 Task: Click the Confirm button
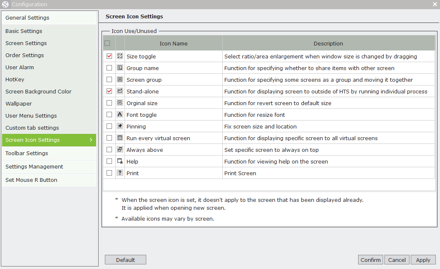click(370, 260)
